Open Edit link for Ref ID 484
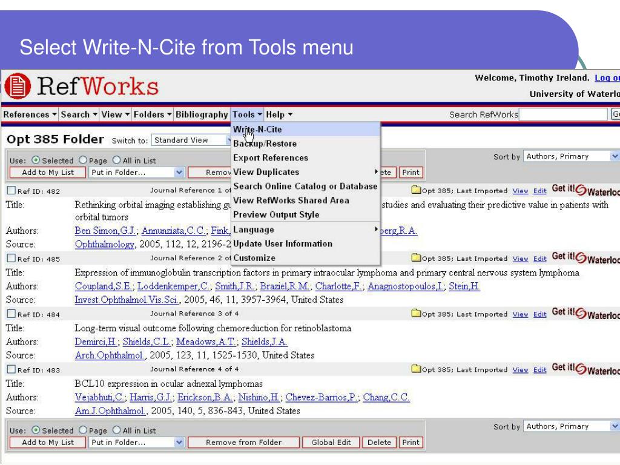This screenshot has height=465, width=620. pos(539,314)
